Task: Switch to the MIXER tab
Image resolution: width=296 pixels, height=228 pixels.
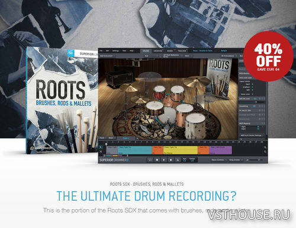Action: (170, 51)
